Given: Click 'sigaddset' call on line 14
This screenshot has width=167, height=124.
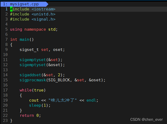Looking at the screenshot, I should coord(30,75).
